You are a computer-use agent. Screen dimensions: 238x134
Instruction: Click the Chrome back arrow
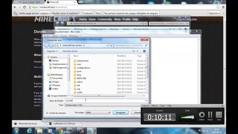click(15, 7)
